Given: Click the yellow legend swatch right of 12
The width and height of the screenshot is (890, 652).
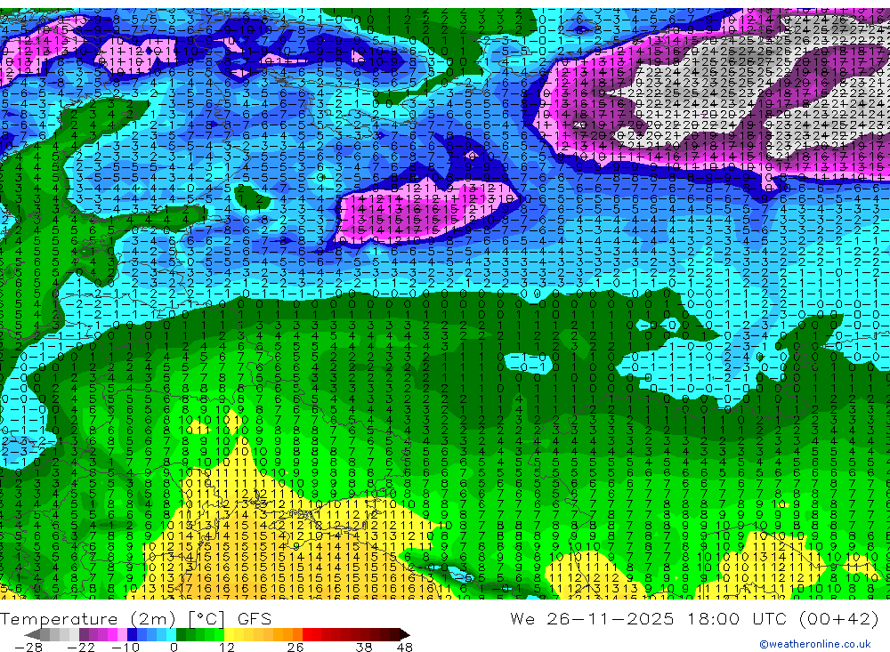Looking at the screenshot, I should (229, 634).
